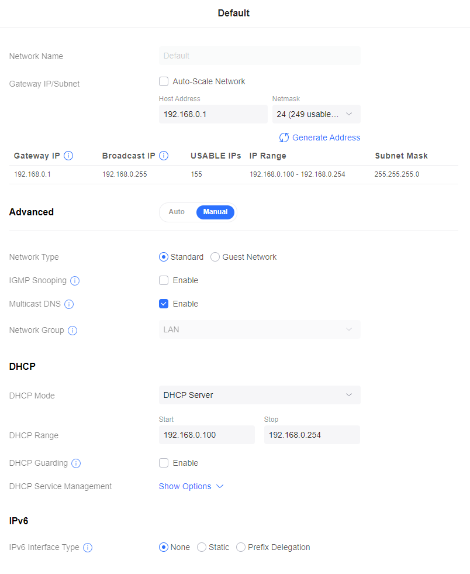Click the Network Group info icon
This screenshot has width=470, height=574.
(x=72, y=331)
